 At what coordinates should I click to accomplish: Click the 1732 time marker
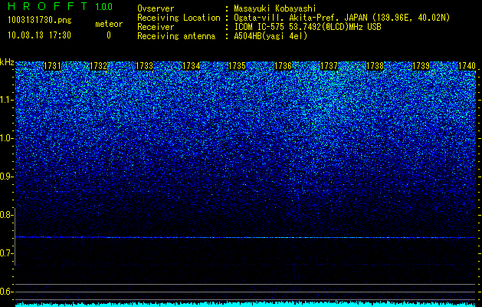coord(98,66)
